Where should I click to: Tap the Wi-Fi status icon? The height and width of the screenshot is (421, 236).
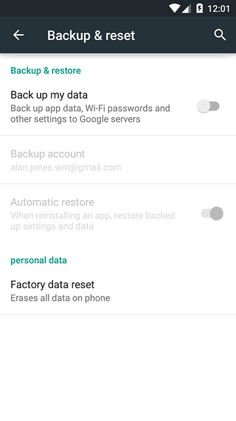(174, 9)
